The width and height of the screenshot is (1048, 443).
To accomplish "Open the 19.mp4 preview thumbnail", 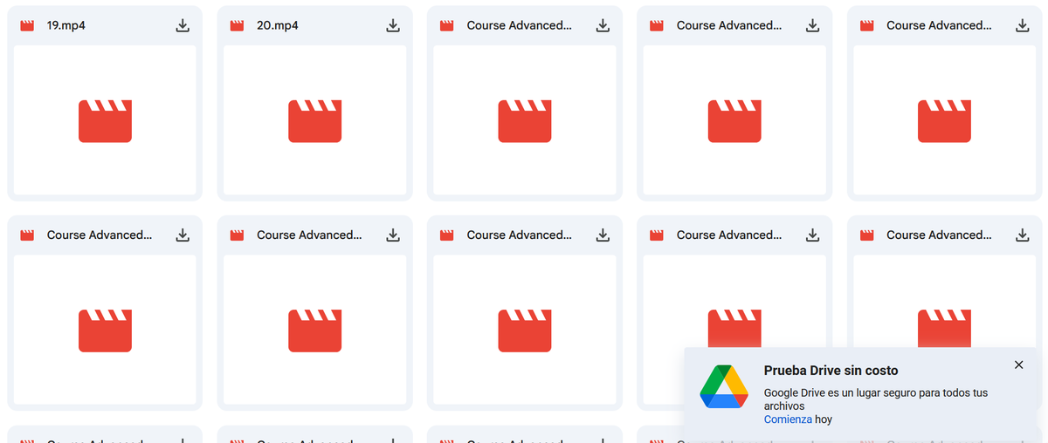I will coord(105,120).
